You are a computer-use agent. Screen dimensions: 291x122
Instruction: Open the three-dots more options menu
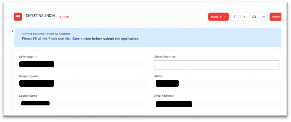pyautogui.click(x=264, y=17)
